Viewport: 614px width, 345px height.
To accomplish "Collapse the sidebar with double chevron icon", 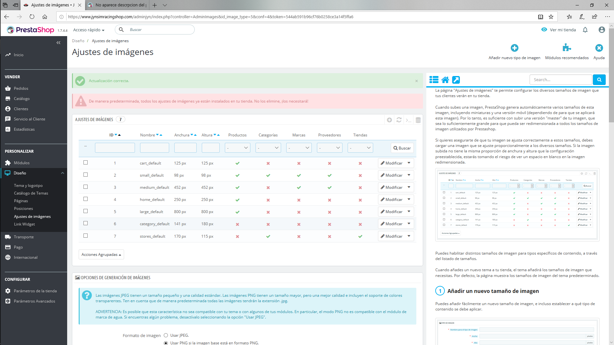I will (58, 42).
